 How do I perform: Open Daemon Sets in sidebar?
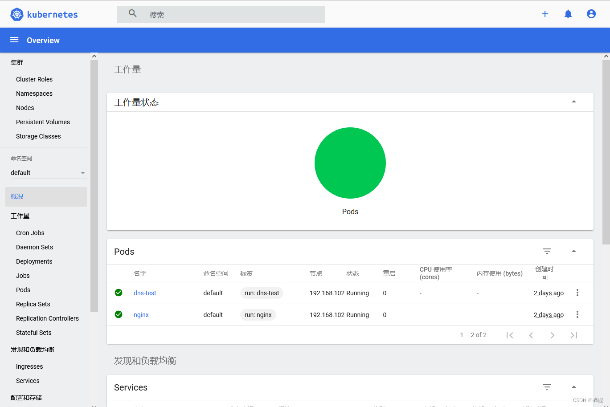[34, 247]
